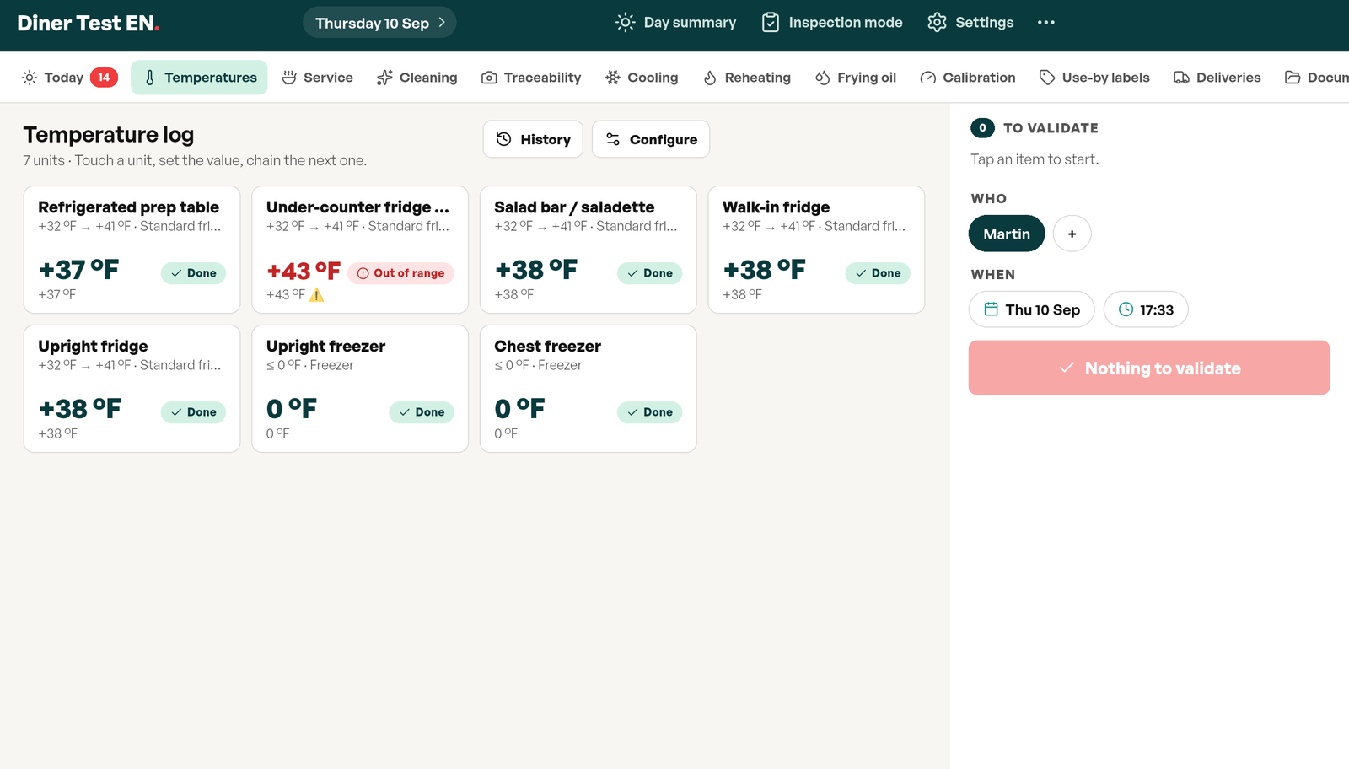Click the Done badge on Chest freezer
Image resolution: width=1349 pixels, height=769 pixels.
coord(649,412)
